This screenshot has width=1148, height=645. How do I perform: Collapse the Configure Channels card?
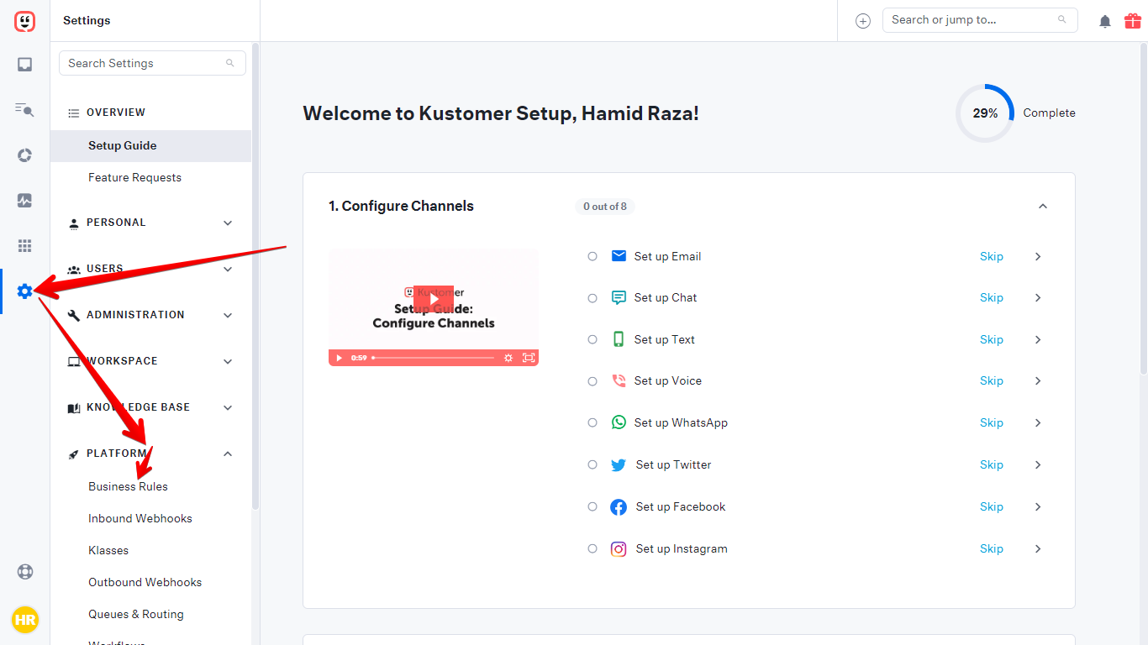tap(1043, 207)
